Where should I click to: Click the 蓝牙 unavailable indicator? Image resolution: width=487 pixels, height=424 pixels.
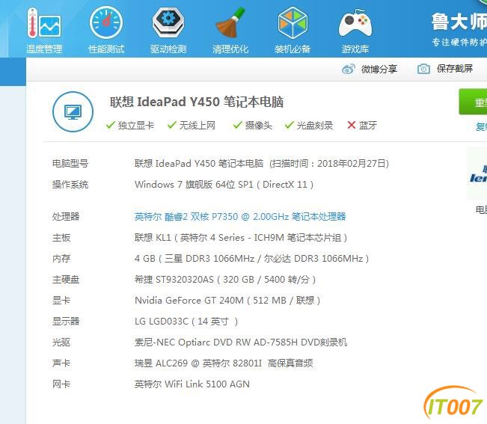[362, 126]
